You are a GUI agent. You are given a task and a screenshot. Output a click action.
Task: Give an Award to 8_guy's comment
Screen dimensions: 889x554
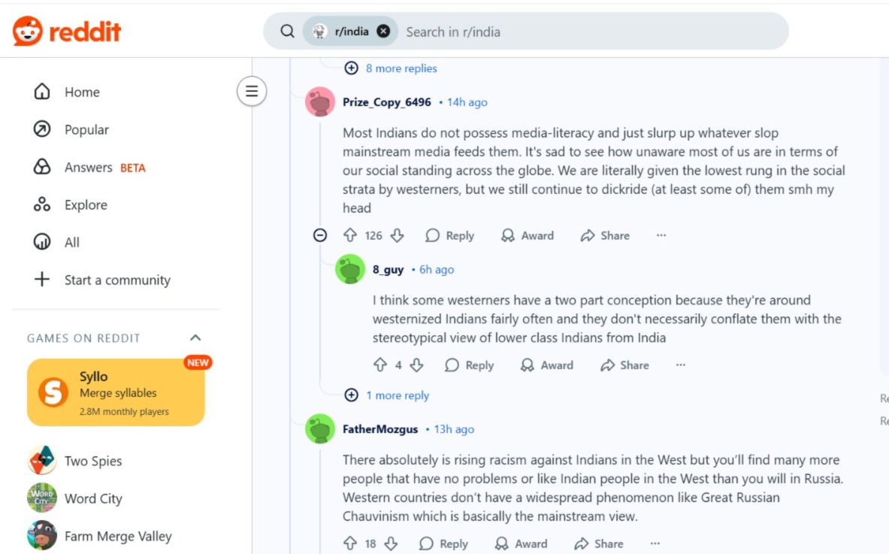547,365
